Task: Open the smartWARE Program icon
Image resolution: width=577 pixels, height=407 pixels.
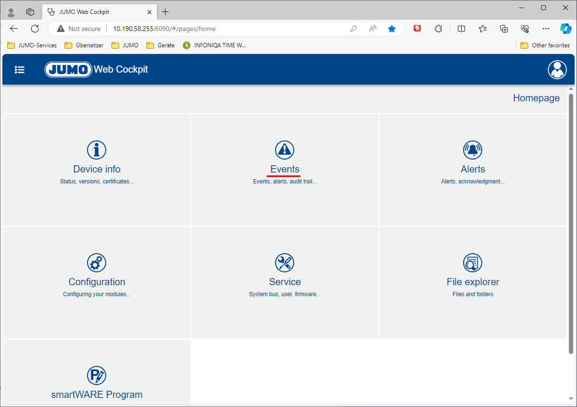Action: click(x=97, y=375)
